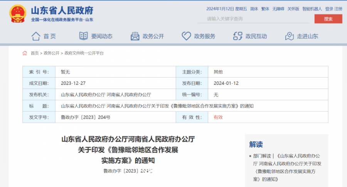Click the 注册 register link

[338, 9]
